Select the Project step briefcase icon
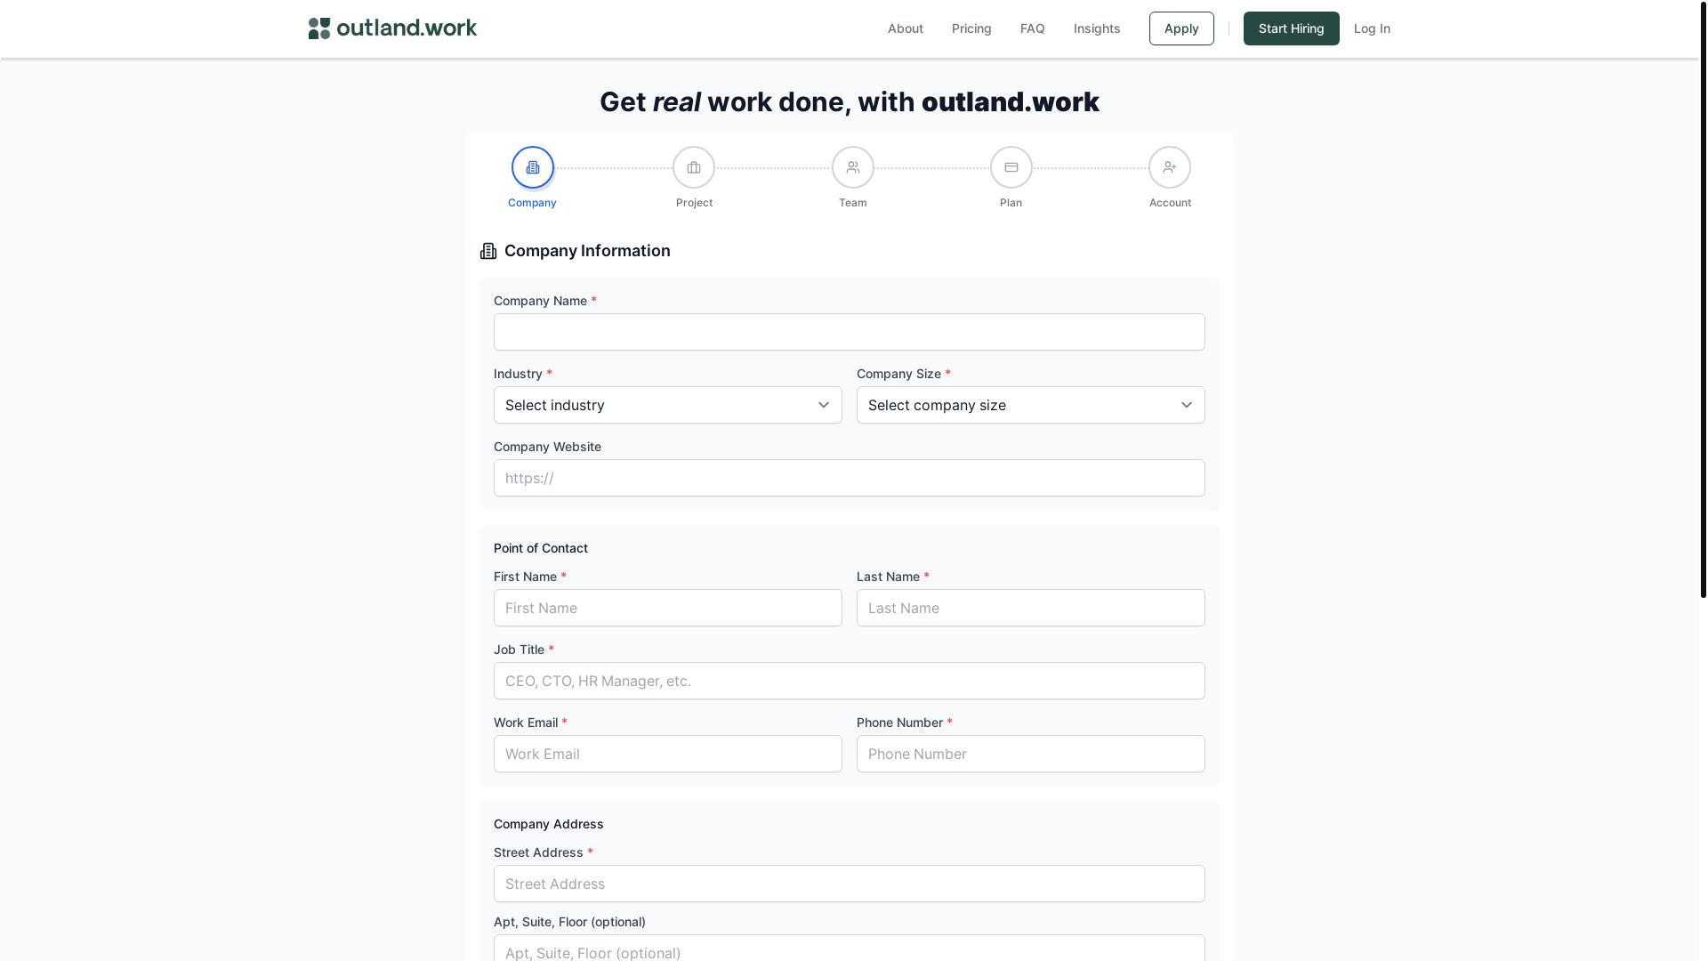This screenshot has height=961, width=1708. pyautogui.click(x=694, y=167)
